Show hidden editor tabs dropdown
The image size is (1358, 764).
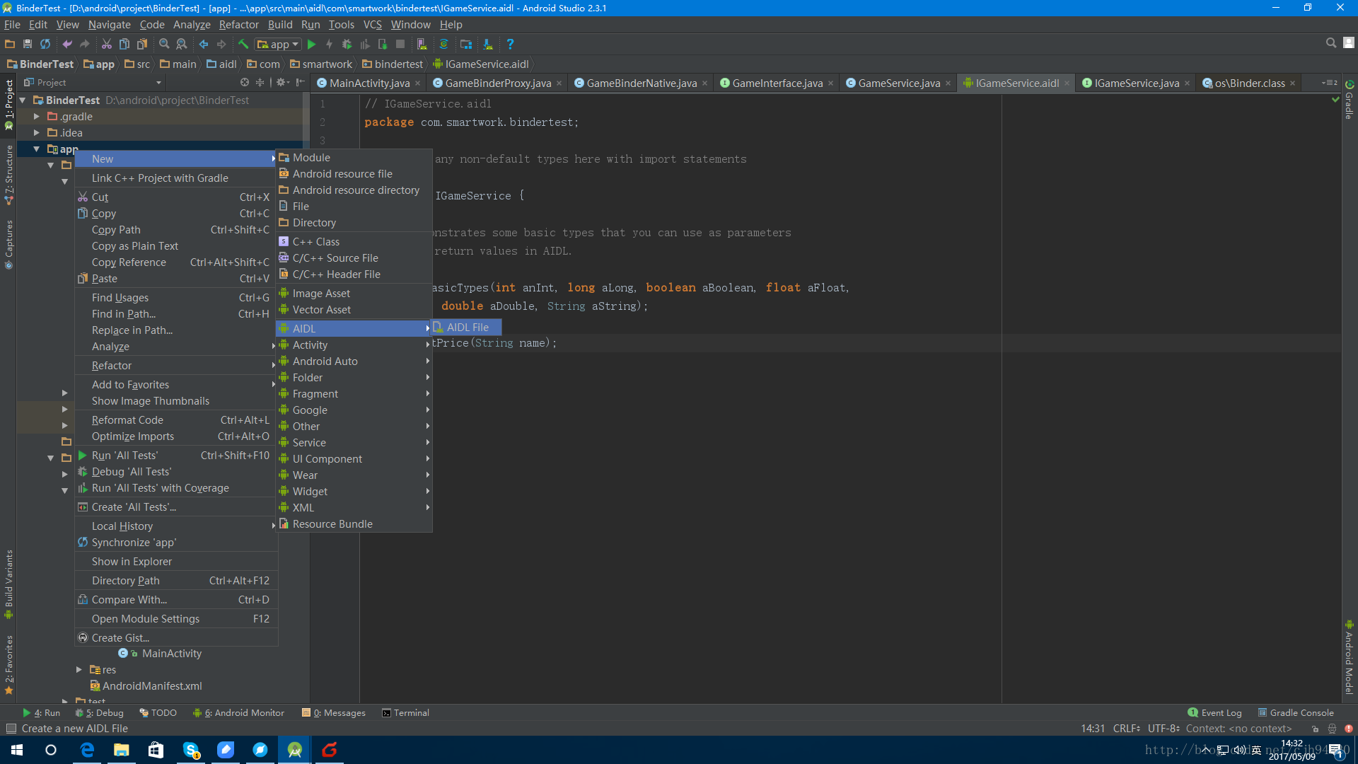click(x=1329, y=83)
